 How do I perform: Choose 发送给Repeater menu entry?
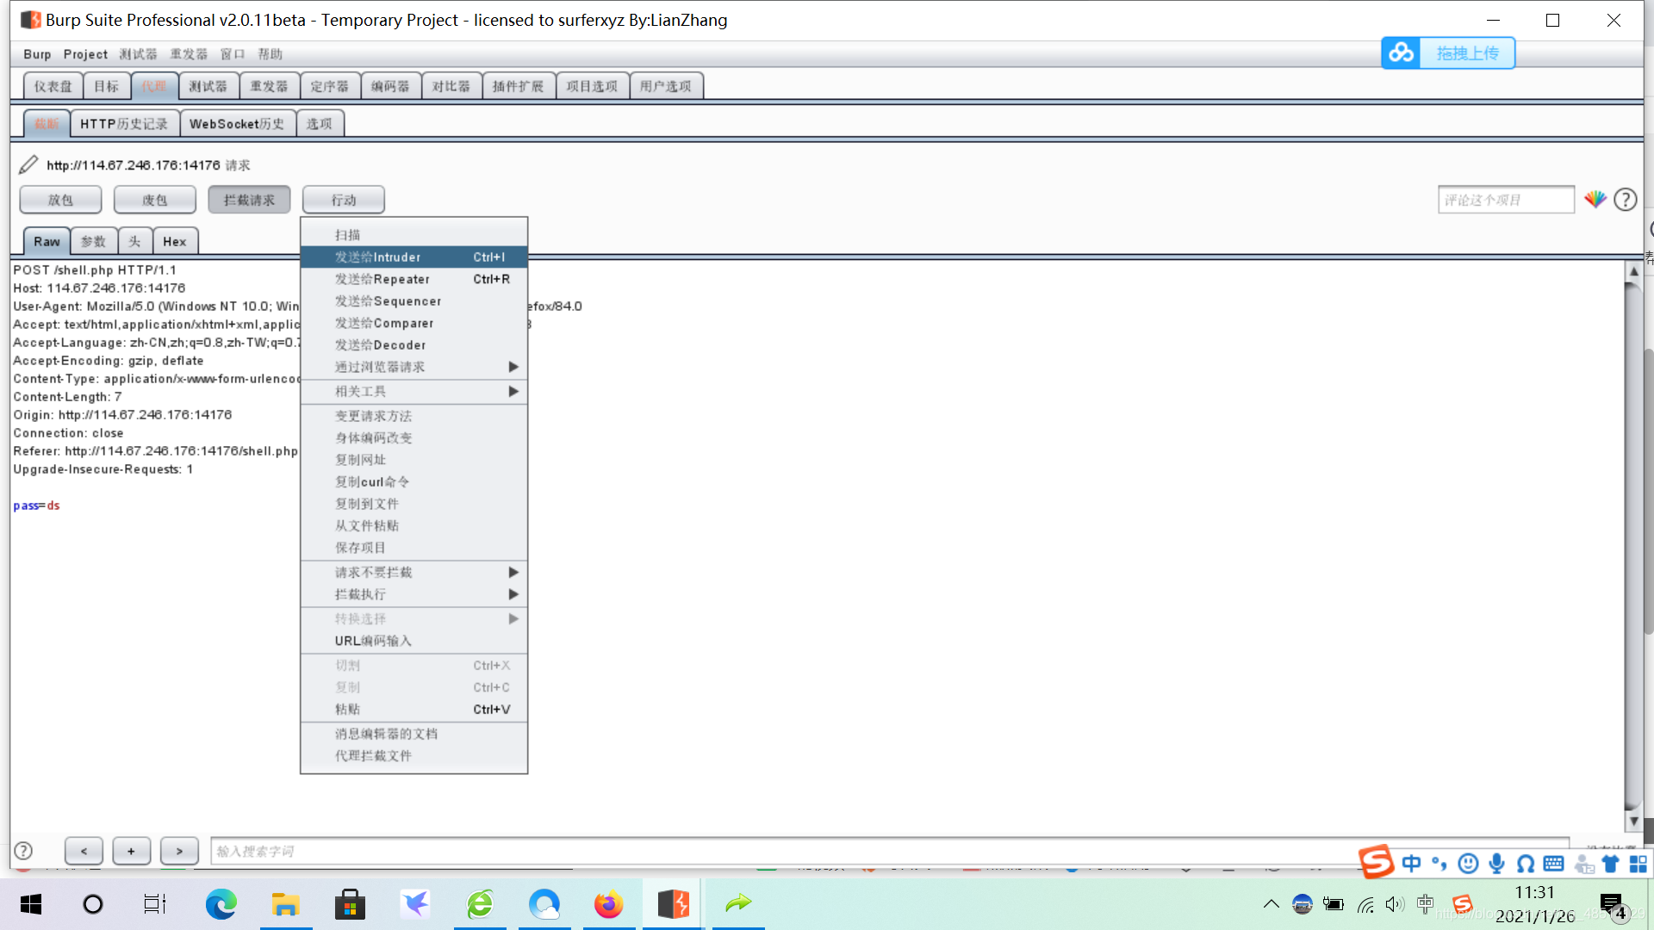[413, 280]
